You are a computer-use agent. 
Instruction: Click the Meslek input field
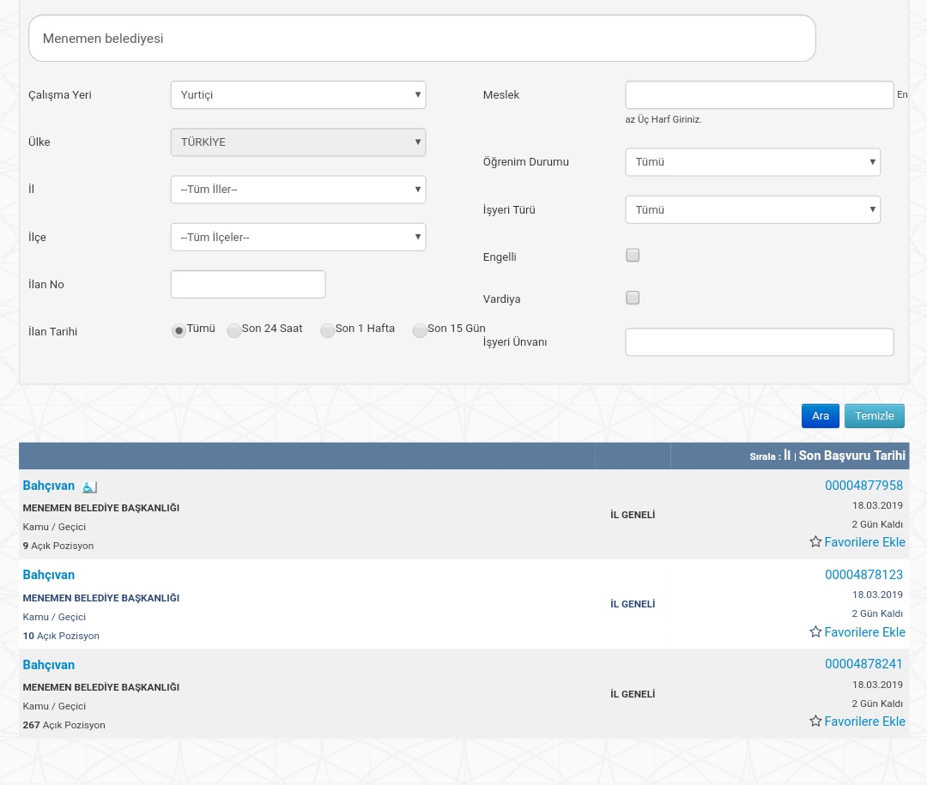(x=759, y=94)
